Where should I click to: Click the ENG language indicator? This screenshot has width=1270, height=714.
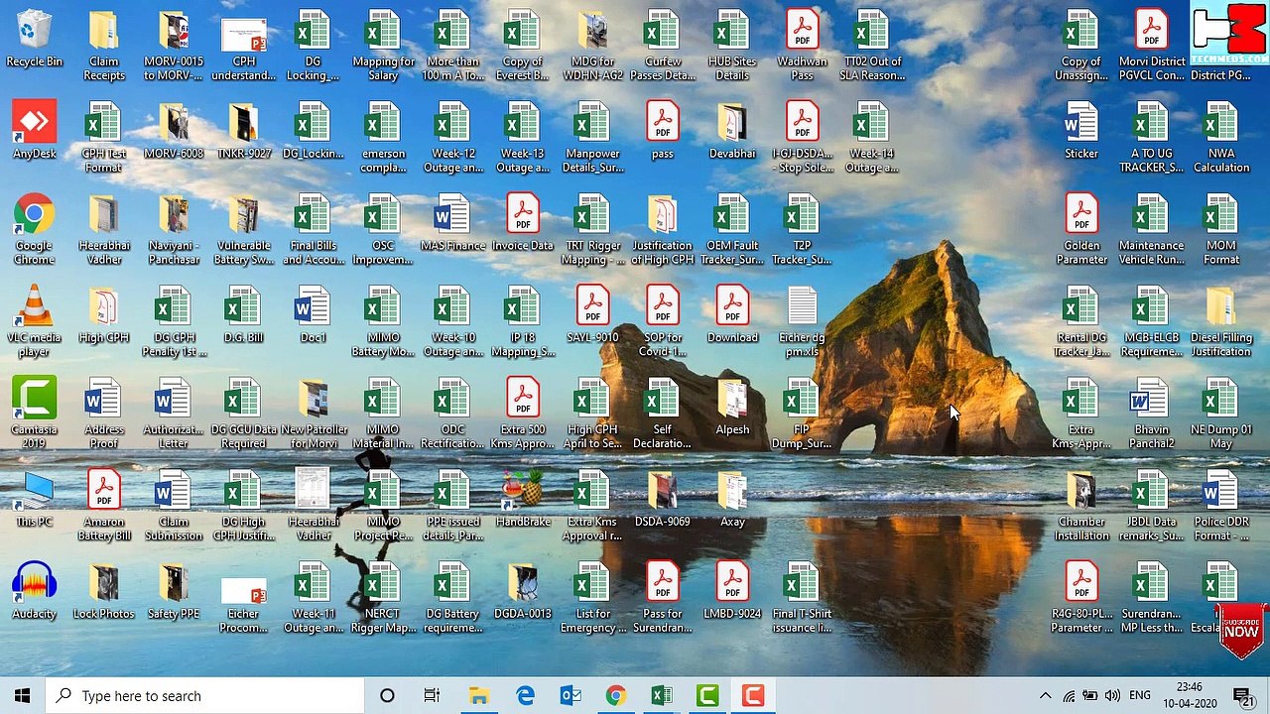click(1140, 696)
